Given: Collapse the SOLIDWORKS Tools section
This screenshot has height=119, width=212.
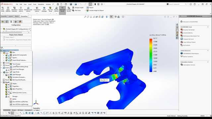Looking at the screenshot, I should point(208,27).
